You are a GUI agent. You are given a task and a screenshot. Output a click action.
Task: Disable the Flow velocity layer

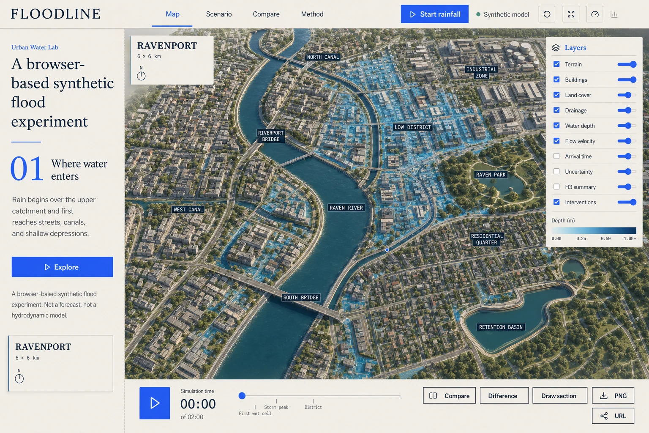556,141
